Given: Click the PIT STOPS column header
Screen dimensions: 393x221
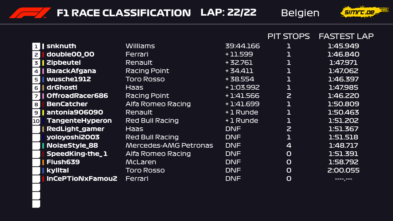Looking at the screenshot, I should click(x=289, y=36).
